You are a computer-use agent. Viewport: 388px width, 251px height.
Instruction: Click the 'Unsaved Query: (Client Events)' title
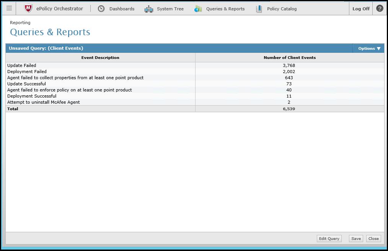point(46,48)
